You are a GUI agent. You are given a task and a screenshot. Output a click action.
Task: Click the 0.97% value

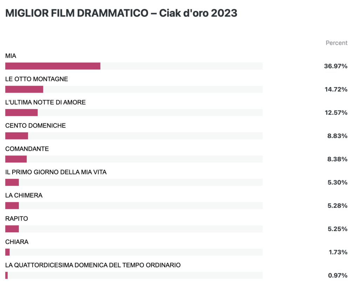pyautogui.click(x=338, y=275)
